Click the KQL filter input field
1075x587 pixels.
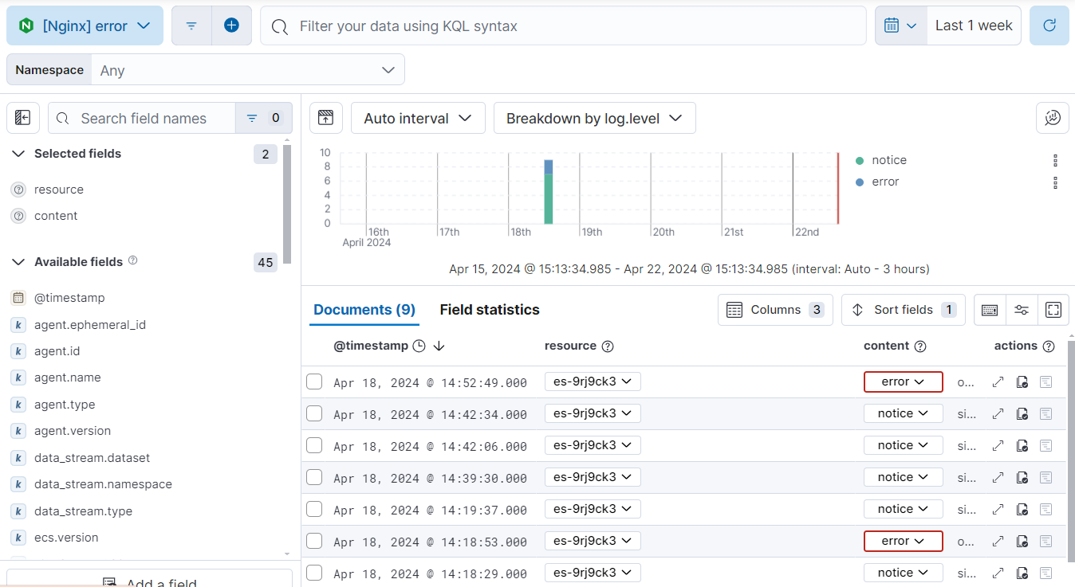(558, 26)
